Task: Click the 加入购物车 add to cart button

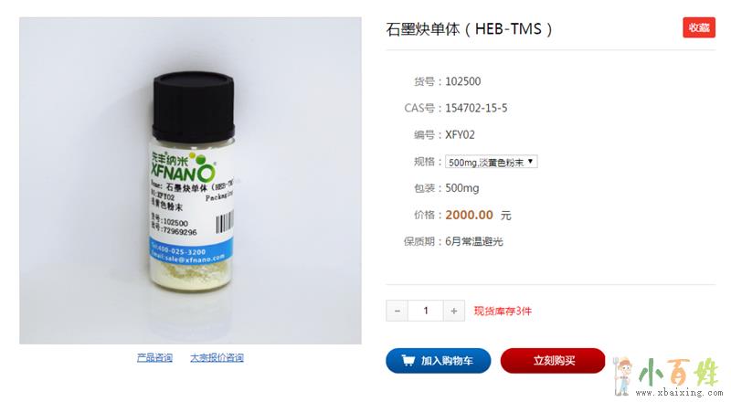Action: [x=439, y=361]
